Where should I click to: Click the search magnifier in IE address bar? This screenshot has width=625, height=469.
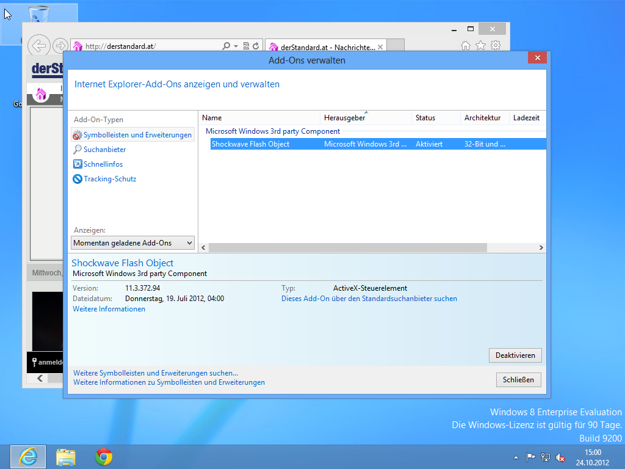point(226,46)
